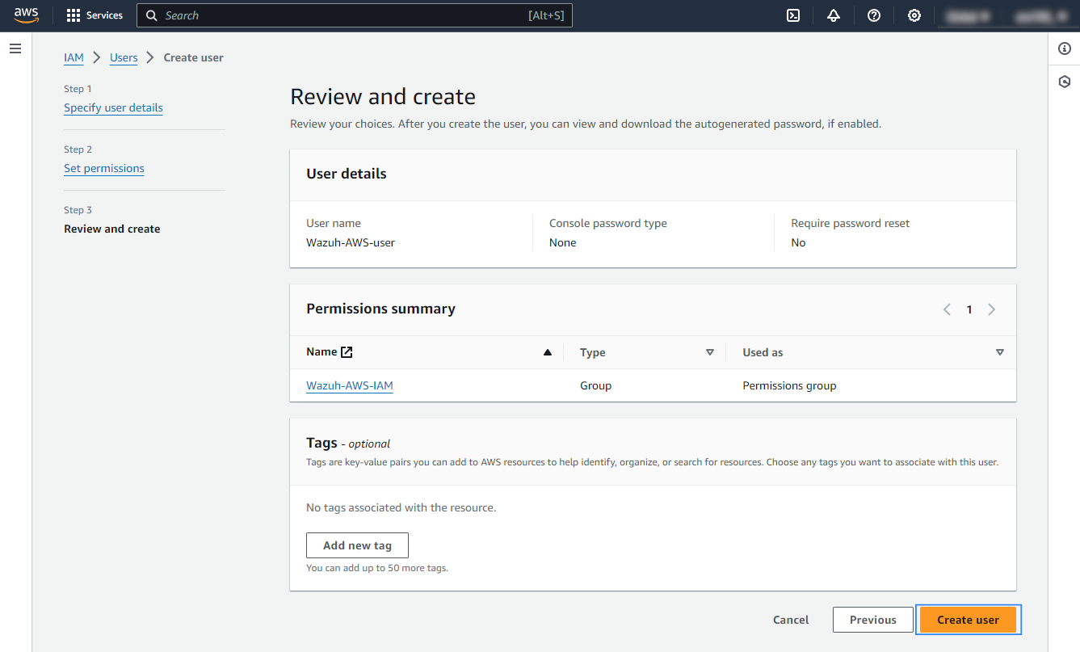Open the Wazuh-AWS-IAM group link

tap(350, 386)
